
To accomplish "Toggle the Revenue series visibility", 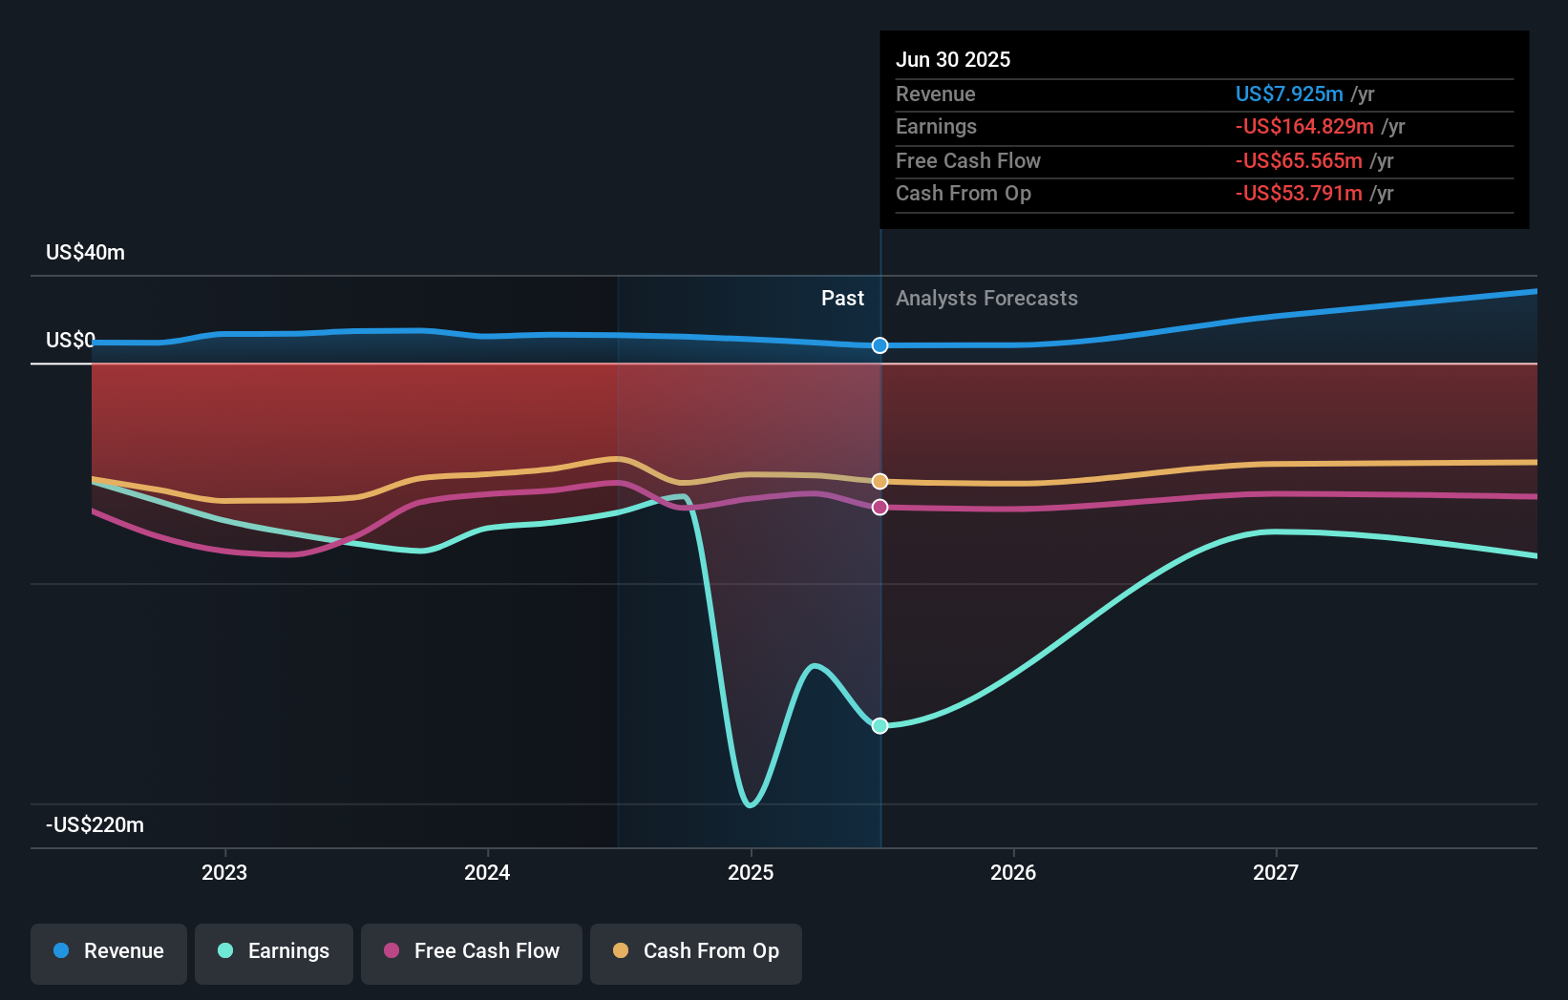I will (x=108, y=951).
